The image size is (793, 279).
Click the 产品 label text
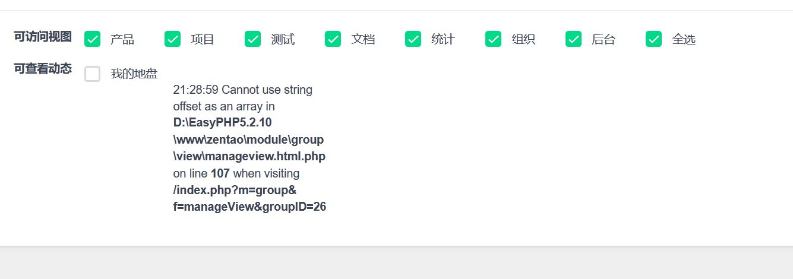click(122, 40)
